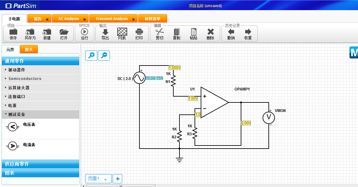The width and height of the screenshot is (358, 187).
Task: Close the Transient Analysis tab
Action: click(133, 19)
